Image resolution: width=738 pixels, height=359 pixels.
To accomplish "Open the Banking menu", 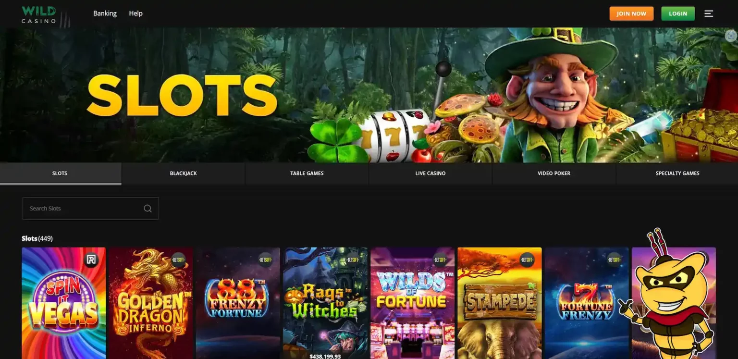I will coord(105,13).
